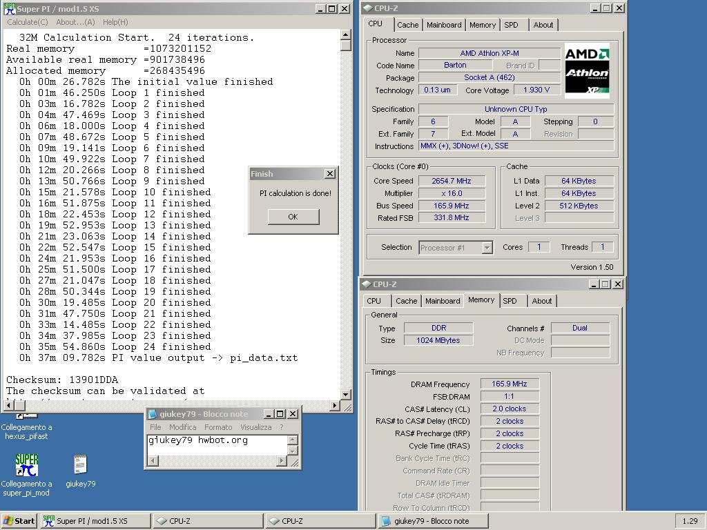Screen dimensions: 707x530
Task: Click the Super PI title bar icon
Action: 10,8
